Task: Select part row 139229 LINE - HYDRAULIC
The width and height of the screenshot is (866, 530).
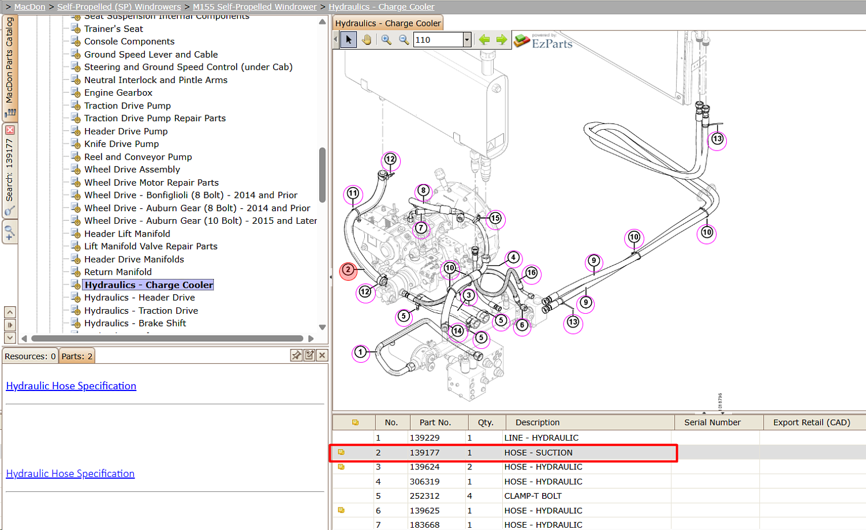Action: click(599, 438)
